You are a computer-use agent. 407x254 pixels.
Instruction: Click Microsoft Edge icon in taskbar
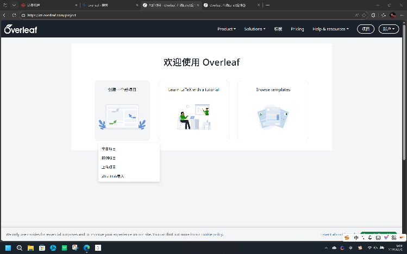pyautogui.click(x=86, y=248)
